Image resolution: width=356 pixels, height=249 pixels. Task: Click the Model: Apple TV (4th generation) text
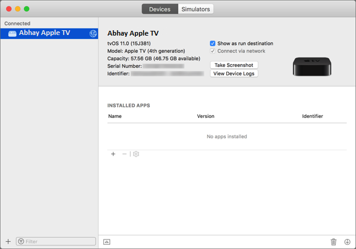coord(146,51)
